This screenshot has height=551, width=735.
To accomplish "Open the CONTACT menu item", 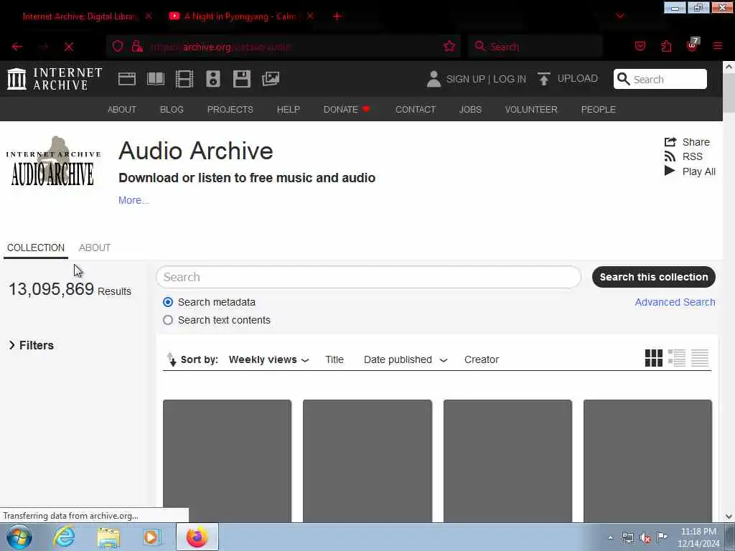I will pyautogui.click(x=416, y=109).
